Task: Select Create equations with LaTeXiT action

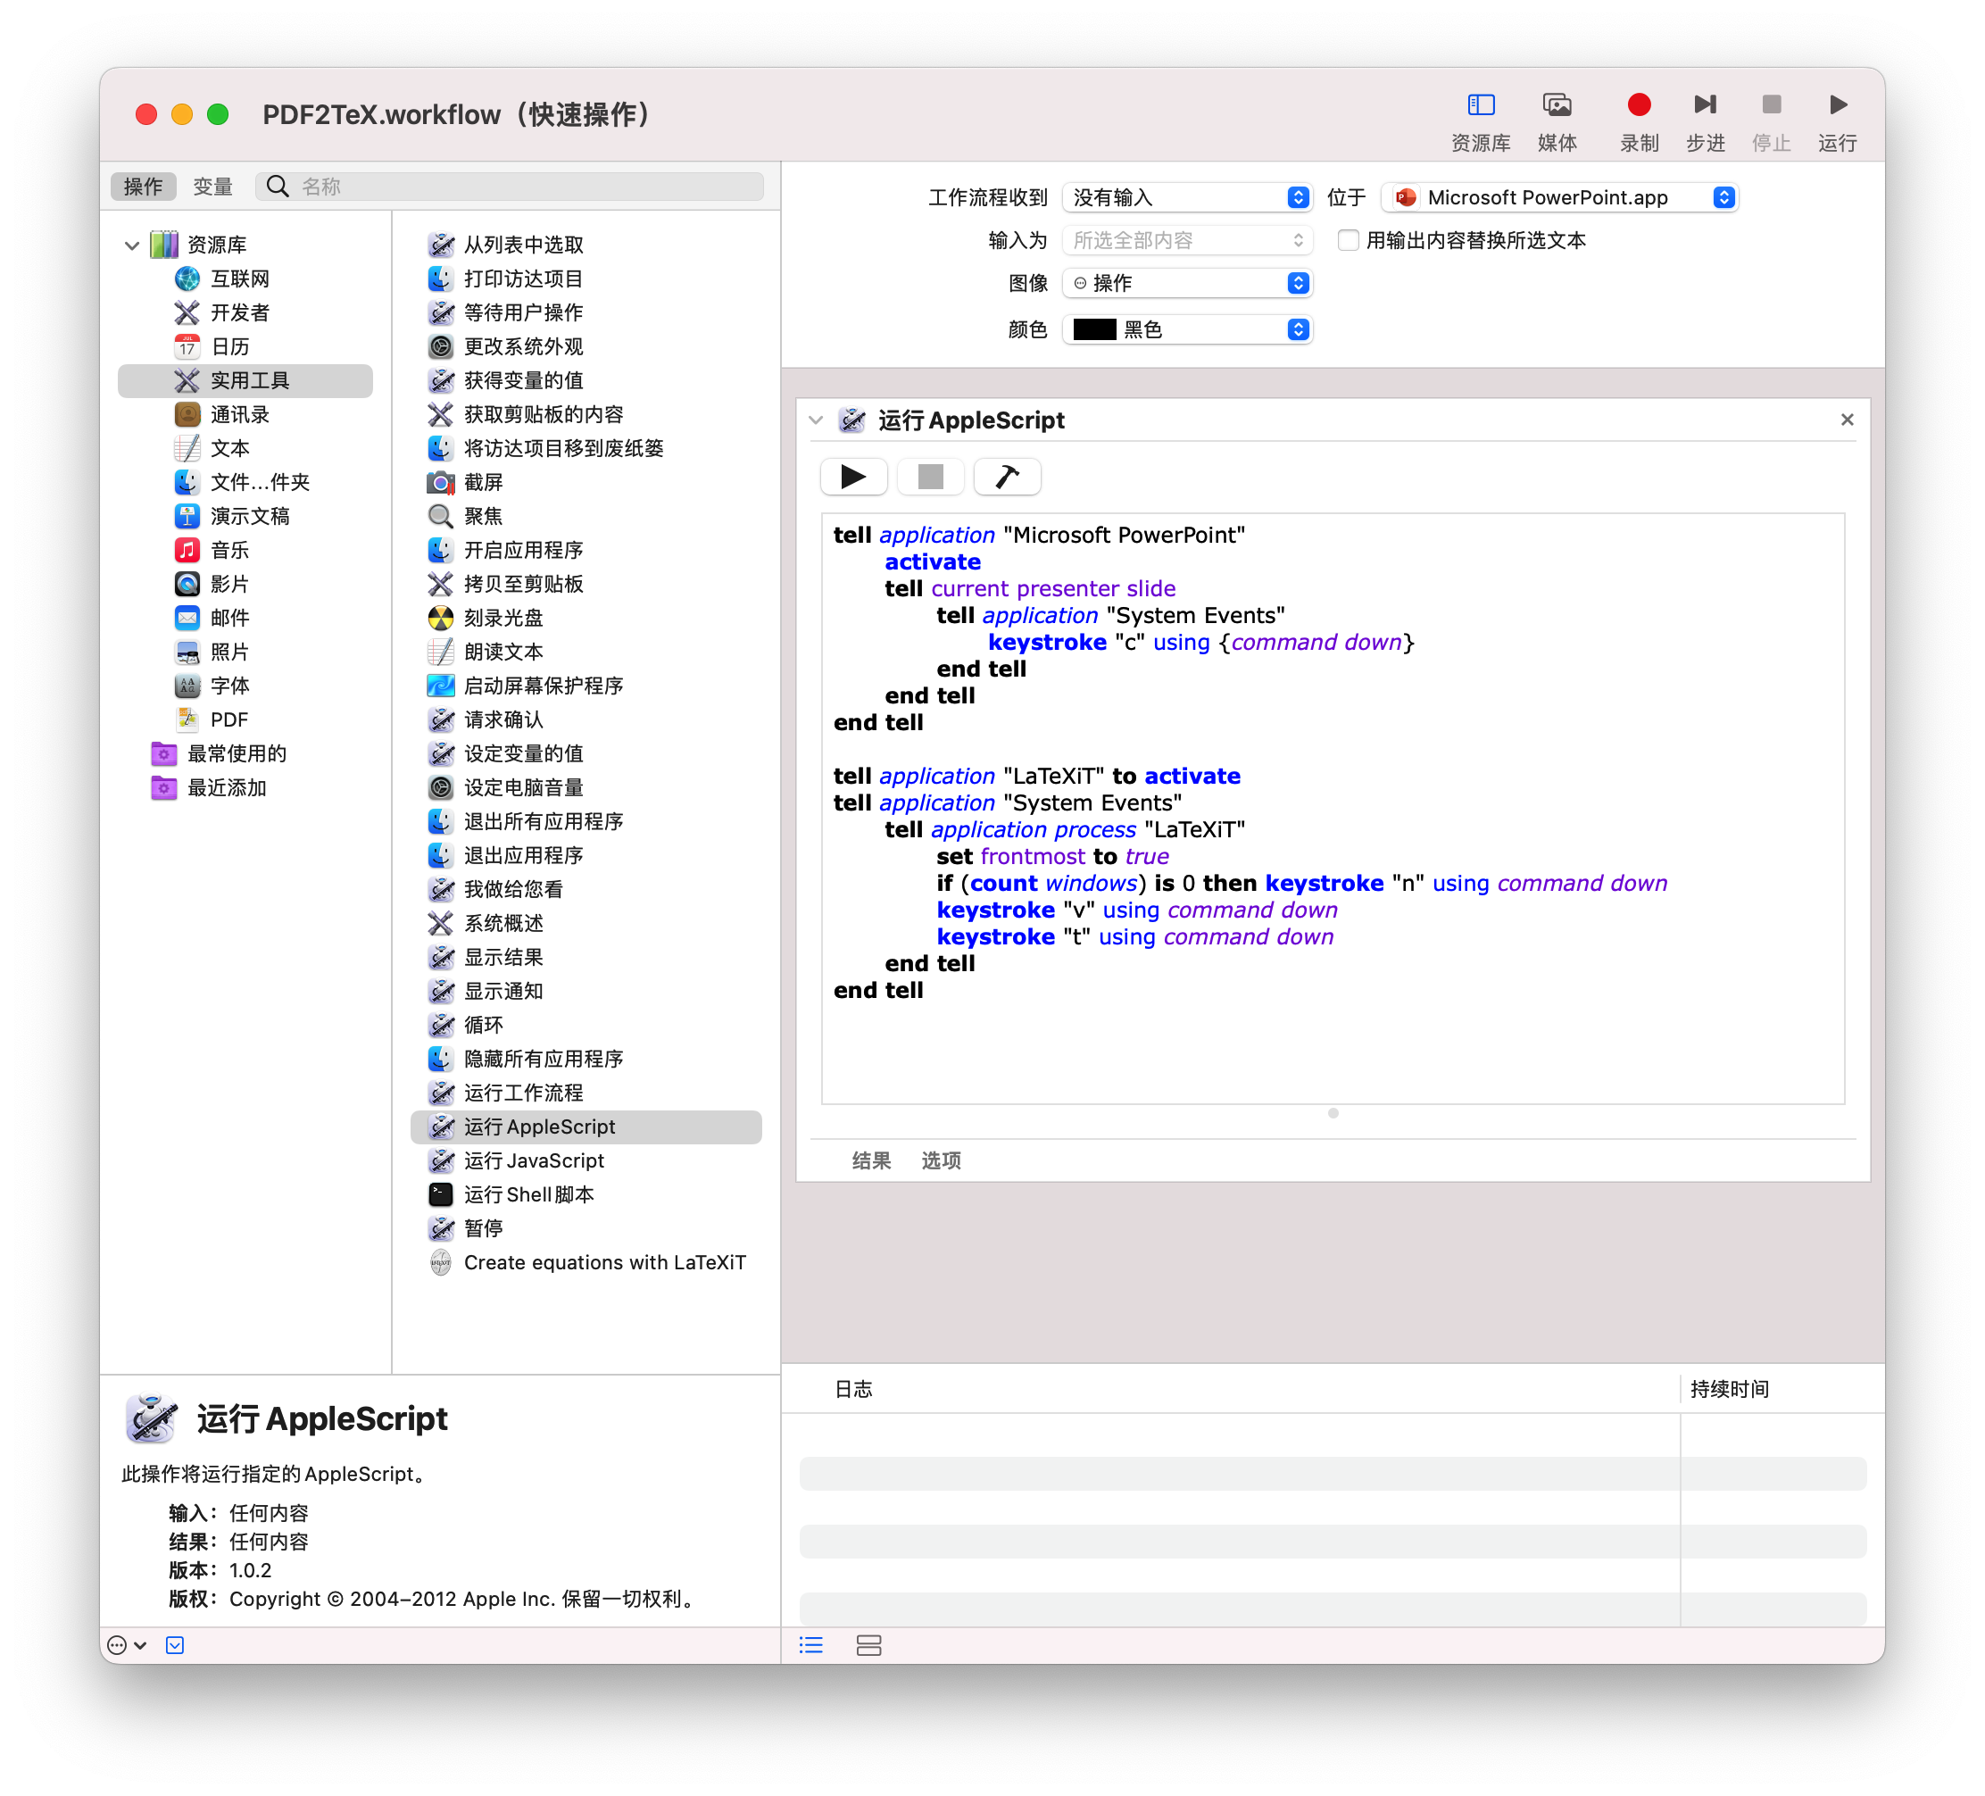Action: [586, 1263]
